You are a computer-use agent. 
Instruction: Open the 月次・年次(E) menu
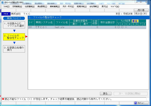click(68, 6)
